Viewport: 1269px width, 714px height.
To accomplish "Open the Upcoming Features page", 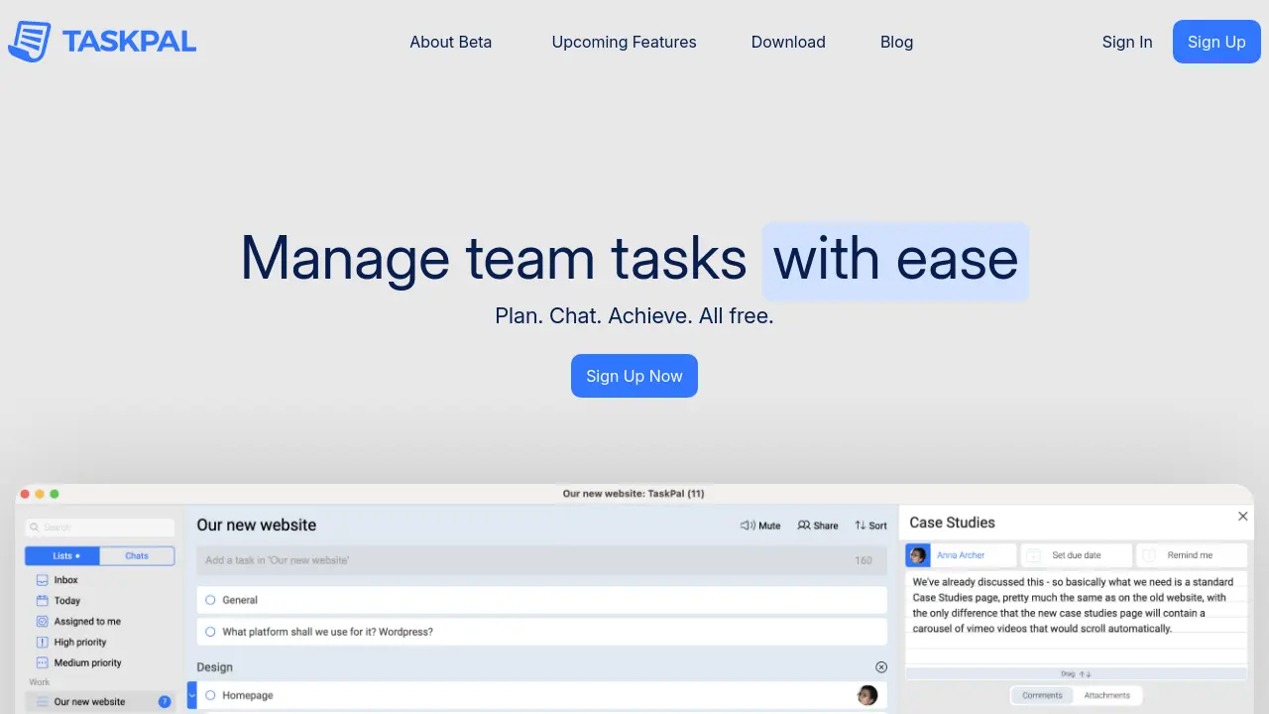I will point(624,42).
